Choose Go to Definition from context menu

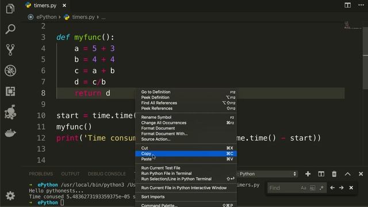tap(186, 92)
